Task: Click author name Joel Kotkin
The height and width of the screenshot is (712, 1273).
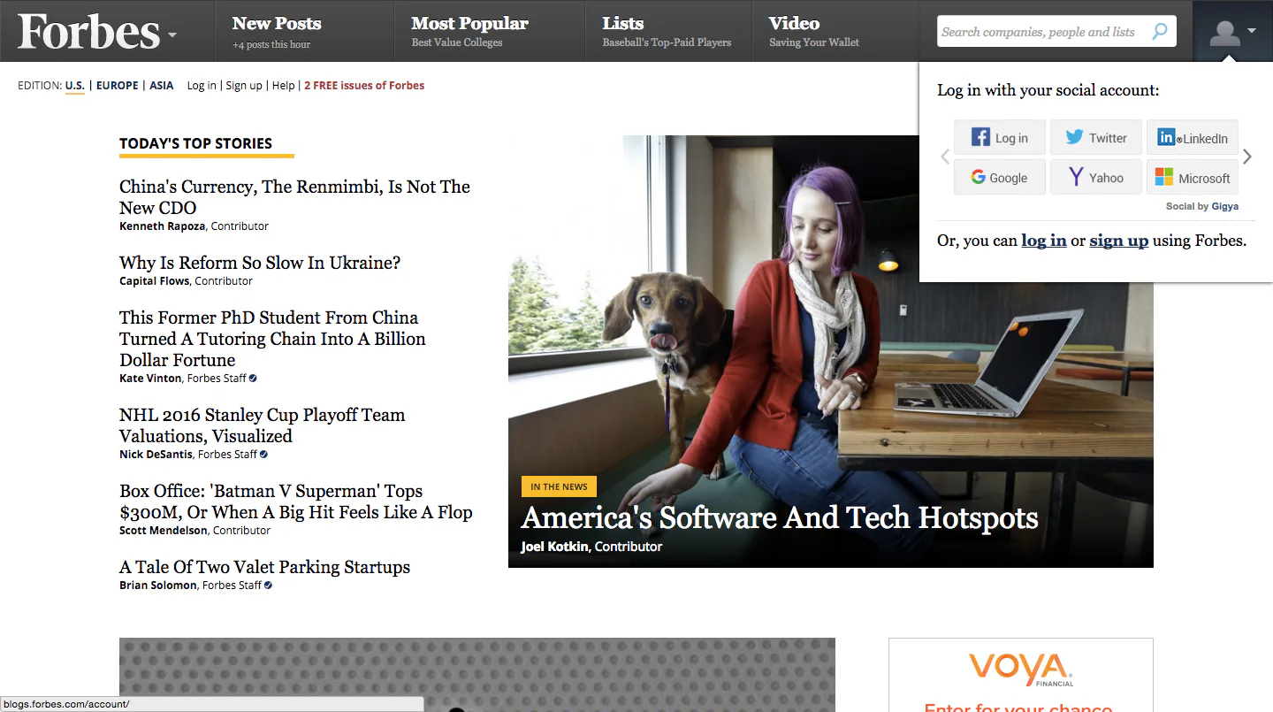Action: [x=554, y=547]
